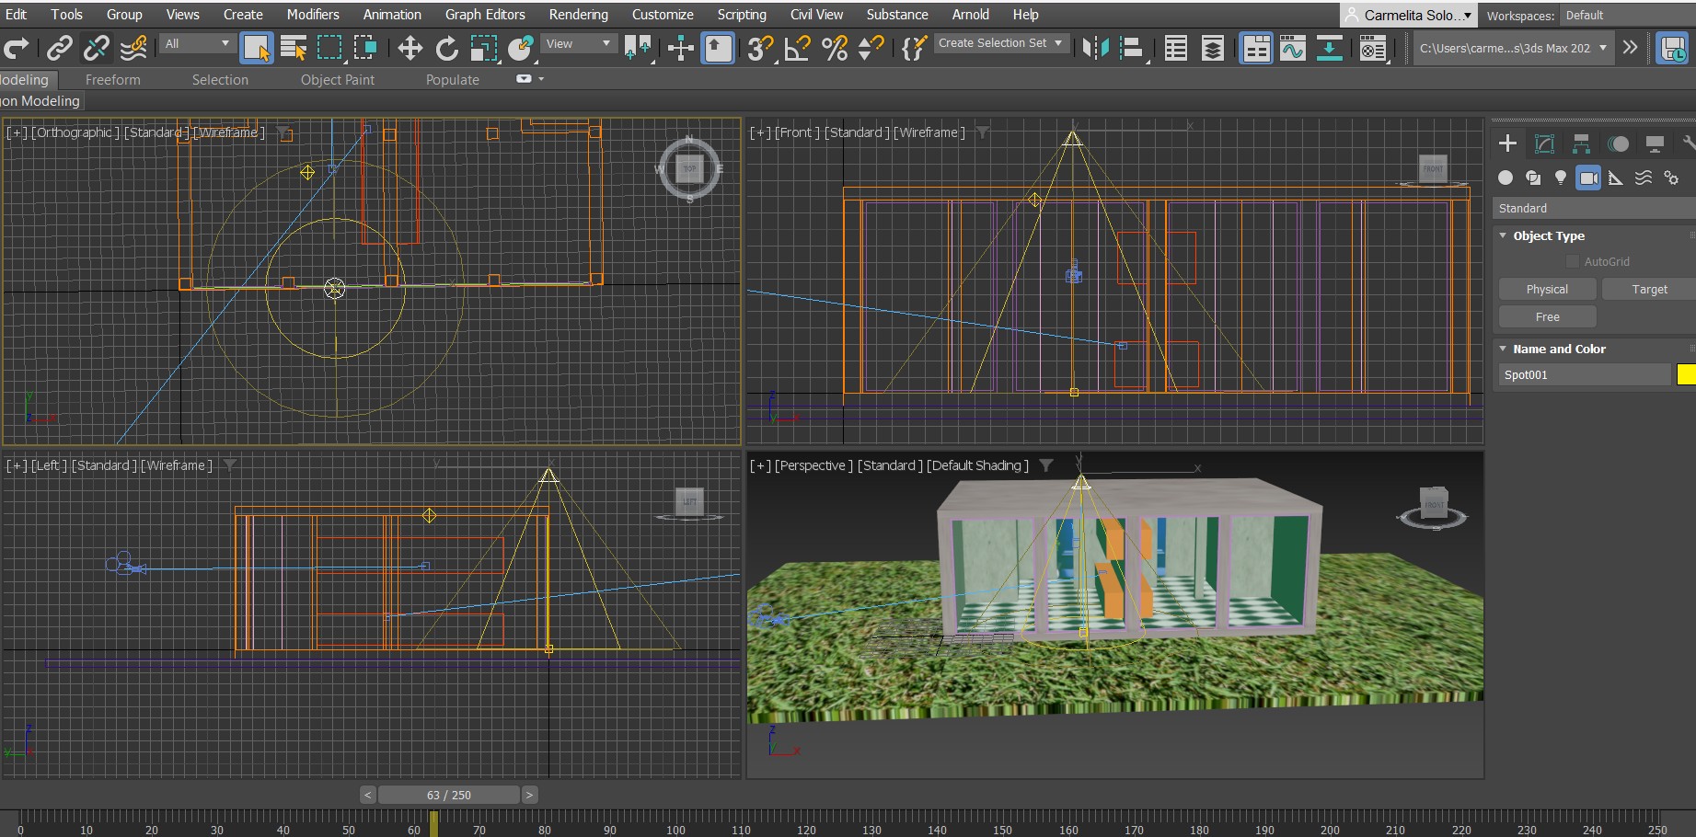Click the Target camera button
The width and height of the screenshot is (1696, 837).
point(1648,290)
